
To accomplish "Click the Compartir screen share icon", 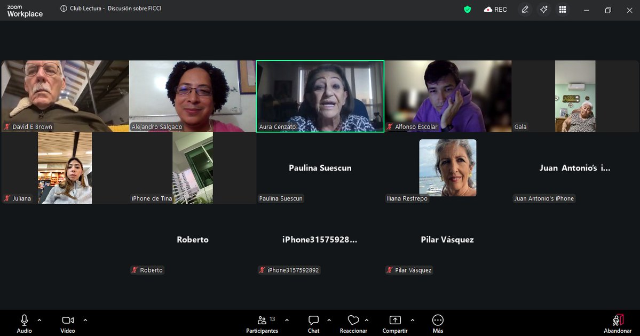I will pos(395,320).
